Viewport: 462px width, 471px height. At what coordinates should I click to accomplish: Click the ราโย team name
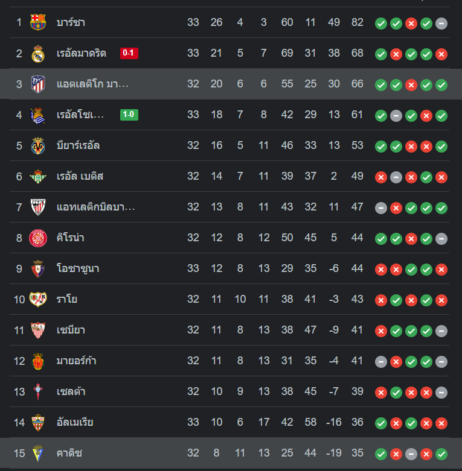click(66, 300)
